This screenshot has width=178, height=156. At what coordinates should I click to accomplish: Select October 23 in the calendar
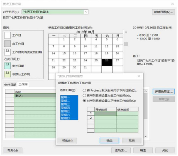tap(75, 62)
